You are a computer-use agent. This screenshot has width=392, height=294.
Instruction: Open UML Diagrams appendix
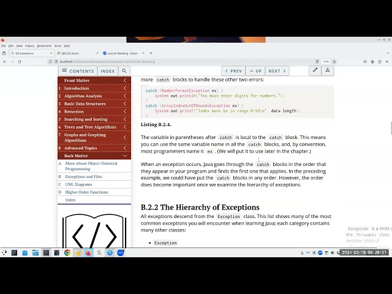(78, 184)
